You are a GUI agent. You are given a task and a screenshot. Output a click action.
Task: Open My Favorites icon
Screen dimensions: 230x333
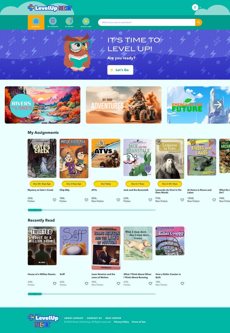tap(53, 21)
